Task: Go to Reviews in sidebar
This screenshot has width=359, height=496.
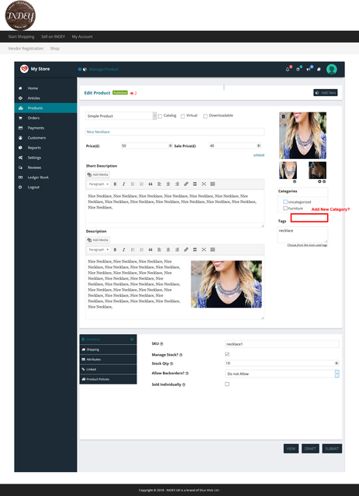Action: [x=46, y=167]
